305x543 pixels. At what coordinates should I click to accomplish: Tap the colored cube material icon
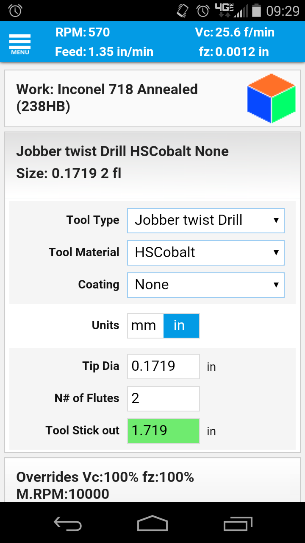271,98
